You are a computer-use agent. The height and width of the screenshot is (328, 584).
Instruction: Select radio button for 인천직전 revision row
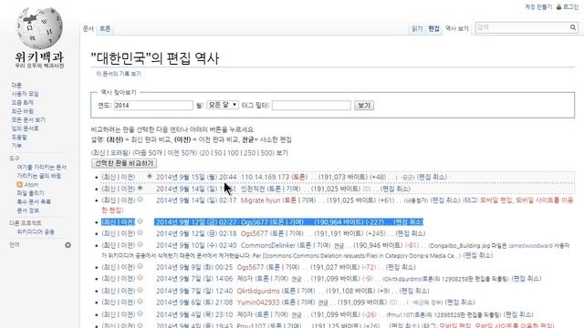140,189
